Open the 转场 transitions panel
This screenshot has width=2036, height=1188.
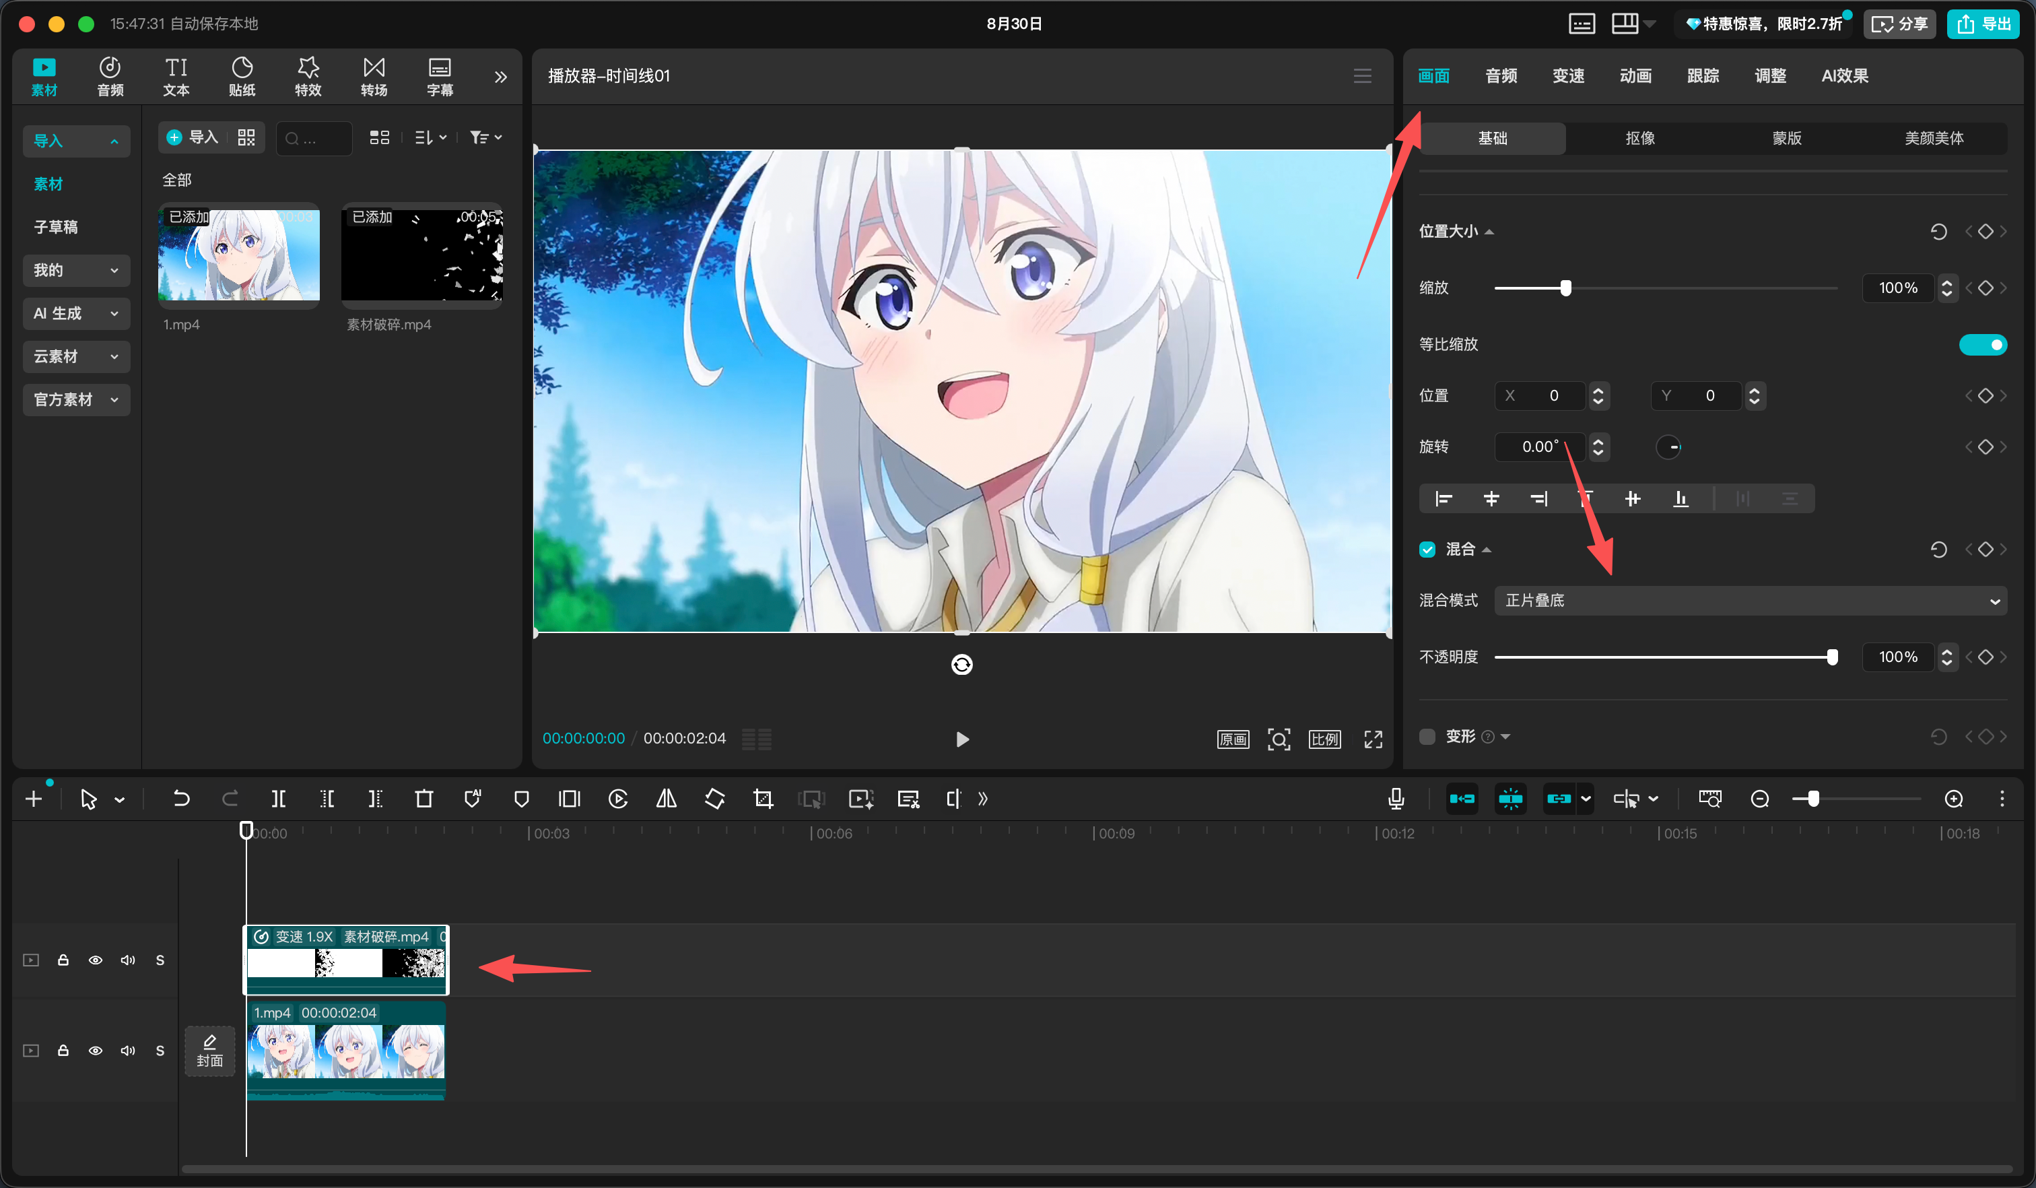tap(374, 76)
